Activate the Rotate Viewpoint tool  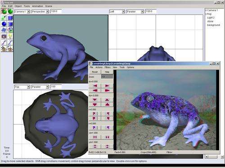(x=10, y=49)
